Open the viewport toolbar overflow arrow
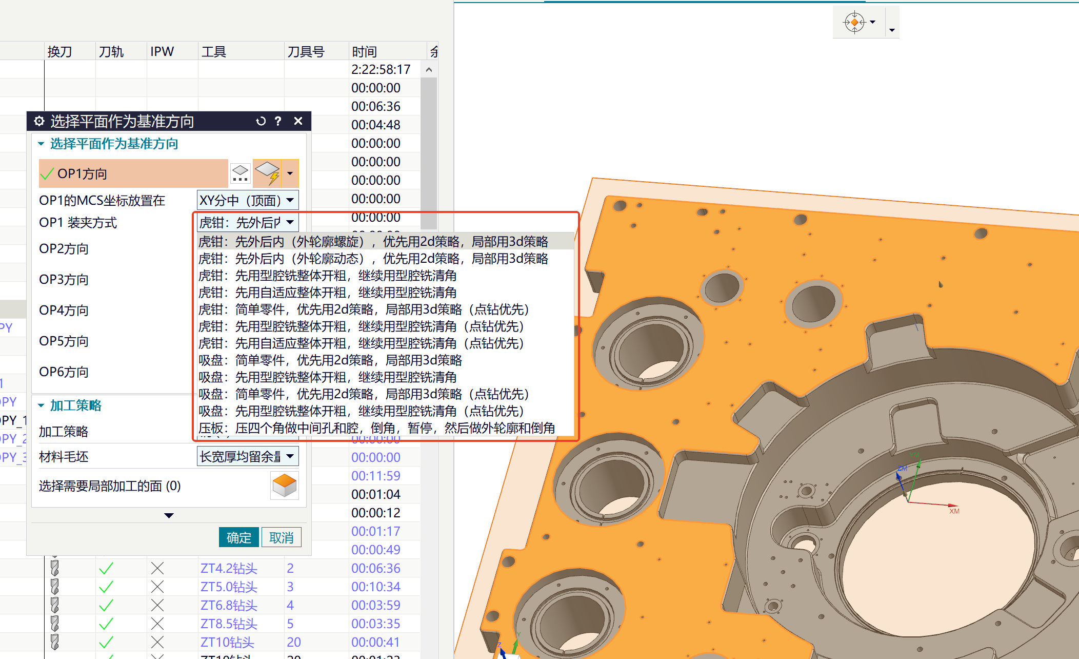The width and height of the screenshot is (1079, 659). (892, 30)
